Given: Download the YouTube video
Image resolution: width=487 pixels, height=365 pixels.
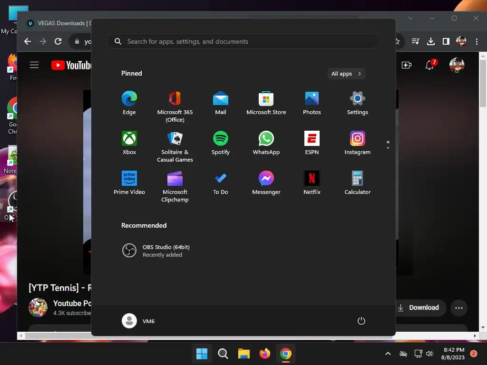Looking at the screenshot, I should click(420, 307).
